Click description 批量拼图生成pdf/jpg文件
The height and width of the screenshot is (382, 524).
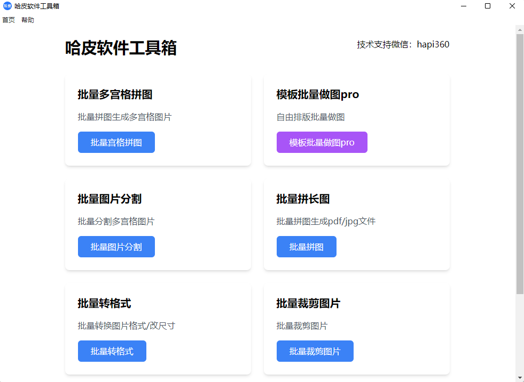pyautogui.click(x=326, y=221)
